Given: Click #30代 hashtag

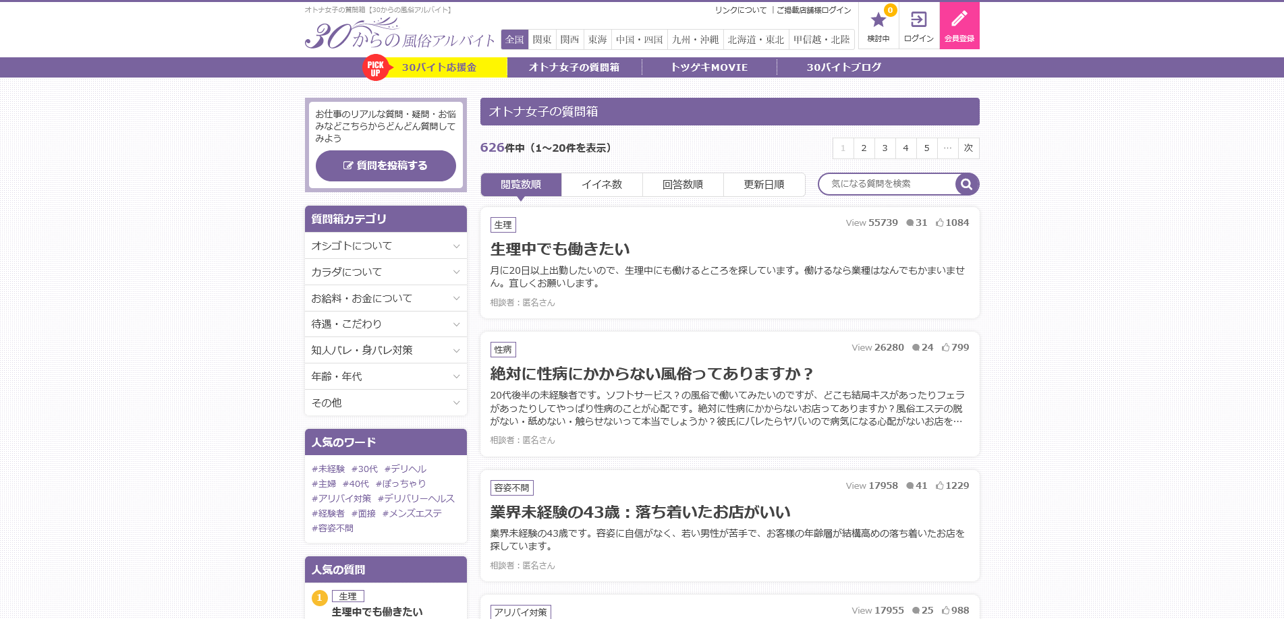Looking at the screenshot, I should [x=364, y=469].
